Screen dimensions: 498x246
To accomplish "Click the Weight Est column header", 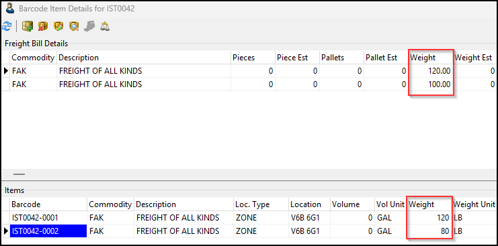I will click(474, 58).
